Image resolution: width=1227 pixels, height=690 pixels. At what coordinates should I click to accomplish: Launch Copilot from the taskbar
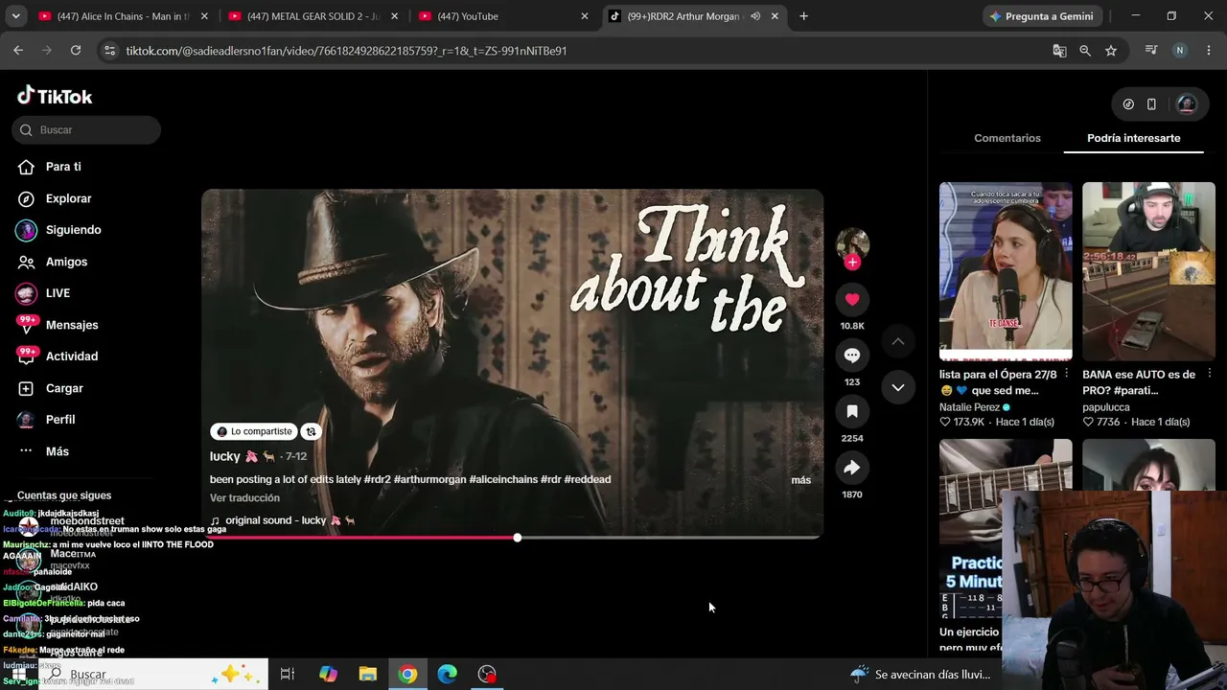pyautogui.click(x=328, y=675)
